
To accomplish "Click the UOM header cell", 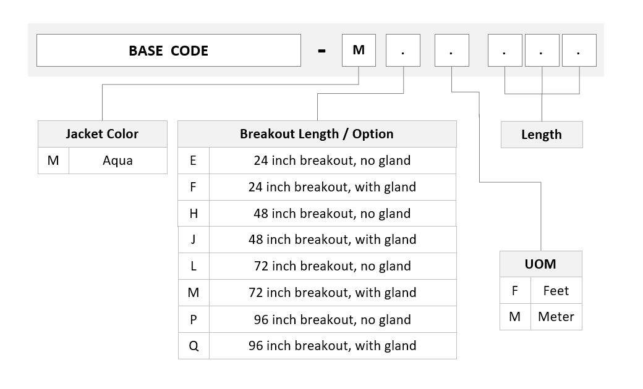I will click(541, 264).
